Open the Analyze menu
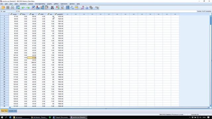 point(31,4)
